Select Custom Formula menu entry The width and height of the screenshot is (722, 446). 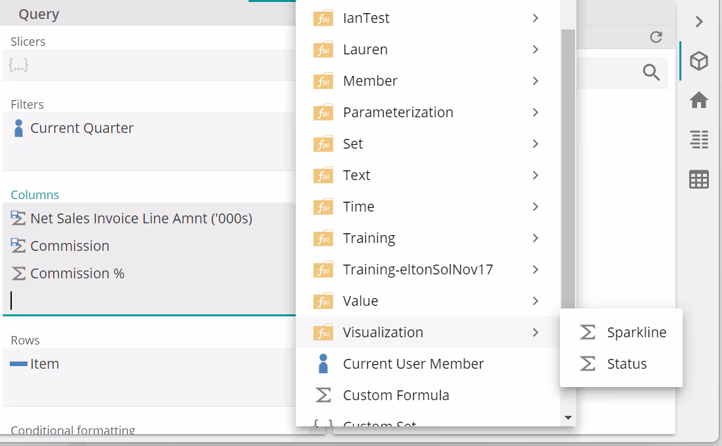tap(395, 396)
